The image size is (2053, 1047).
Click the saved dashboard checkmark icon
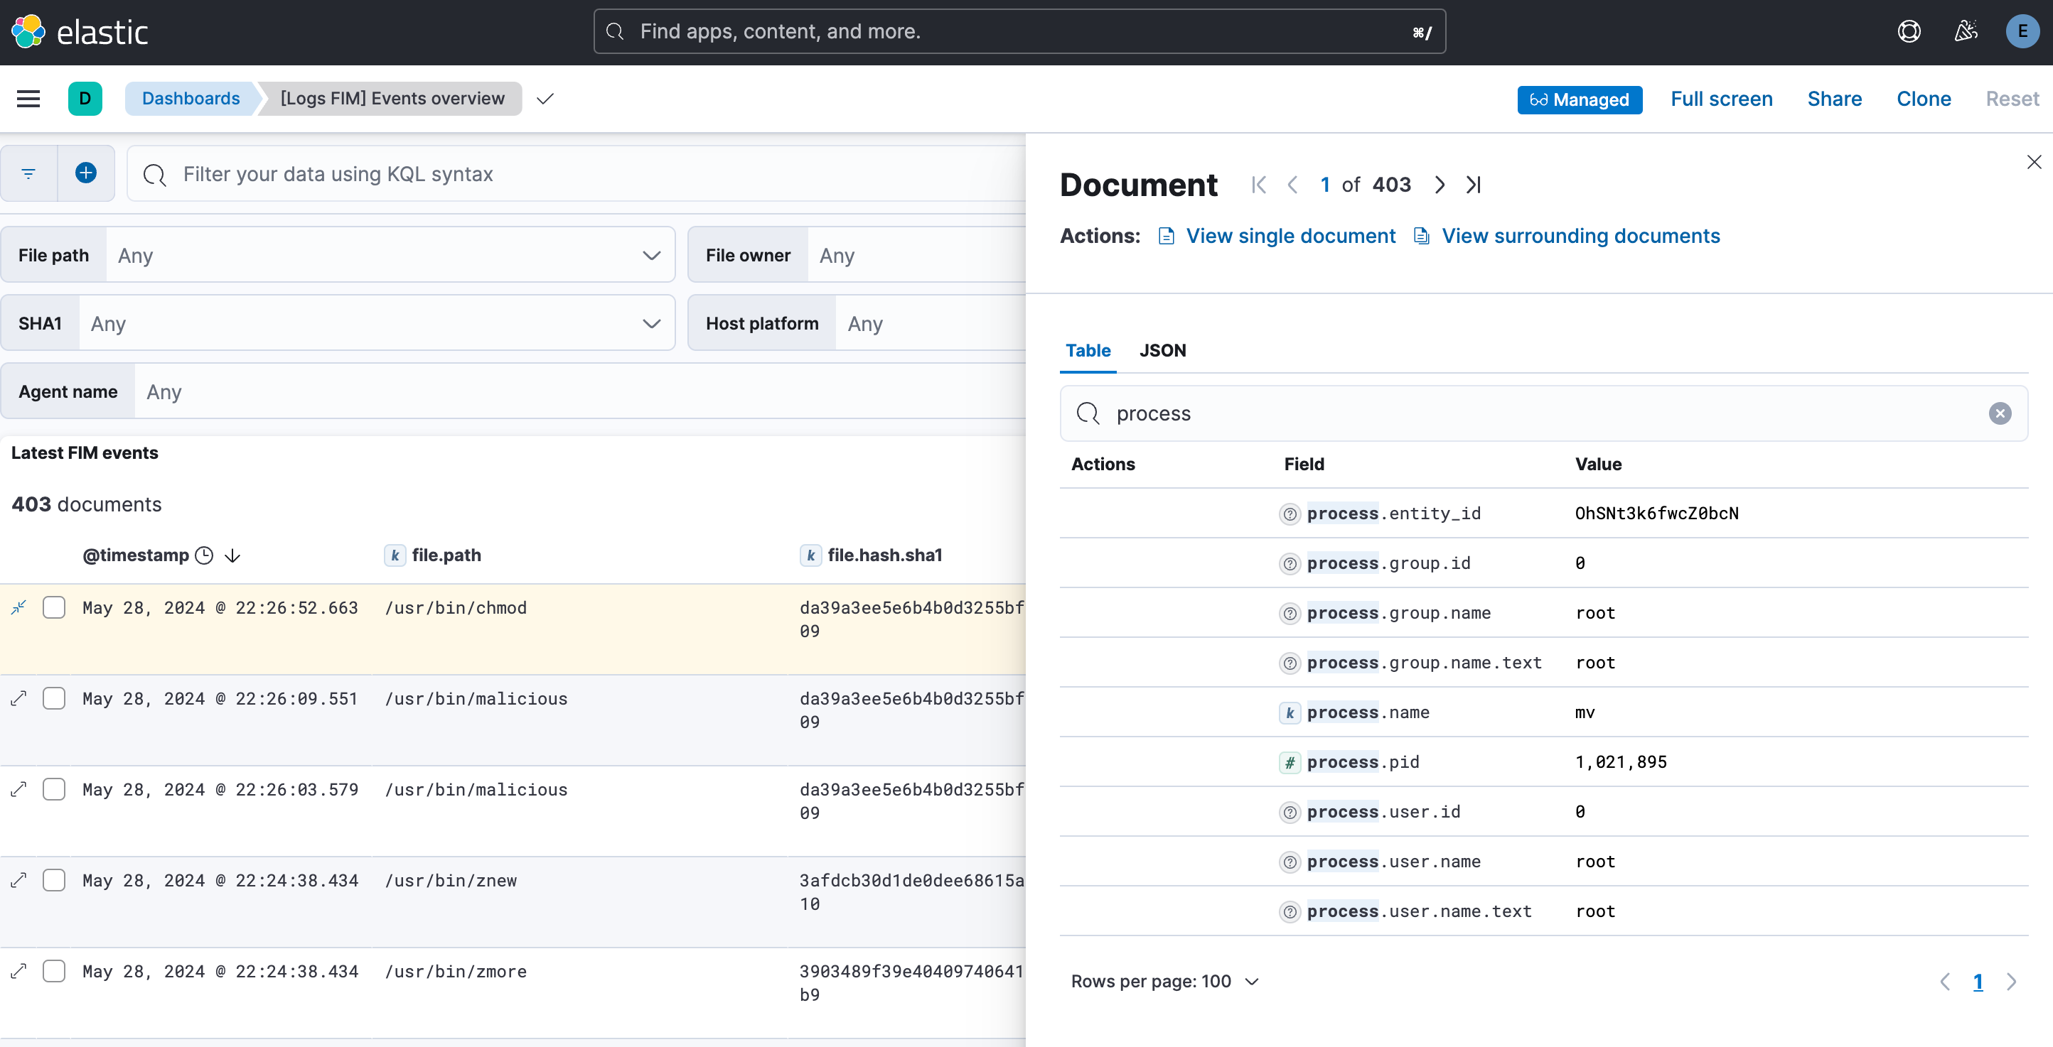click(545, 99)
